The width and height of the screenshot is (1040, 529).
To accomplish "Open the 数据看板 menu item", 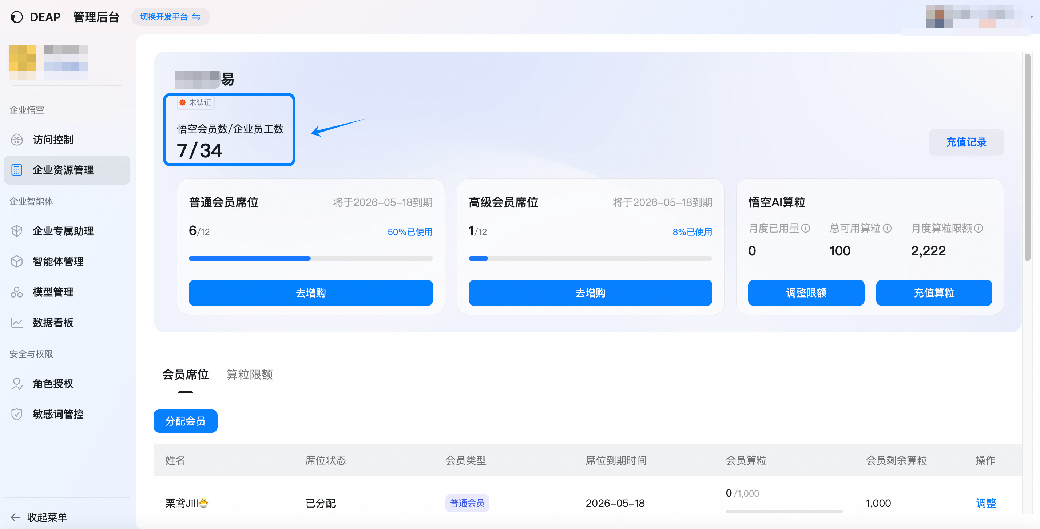I will click(67, 323).
